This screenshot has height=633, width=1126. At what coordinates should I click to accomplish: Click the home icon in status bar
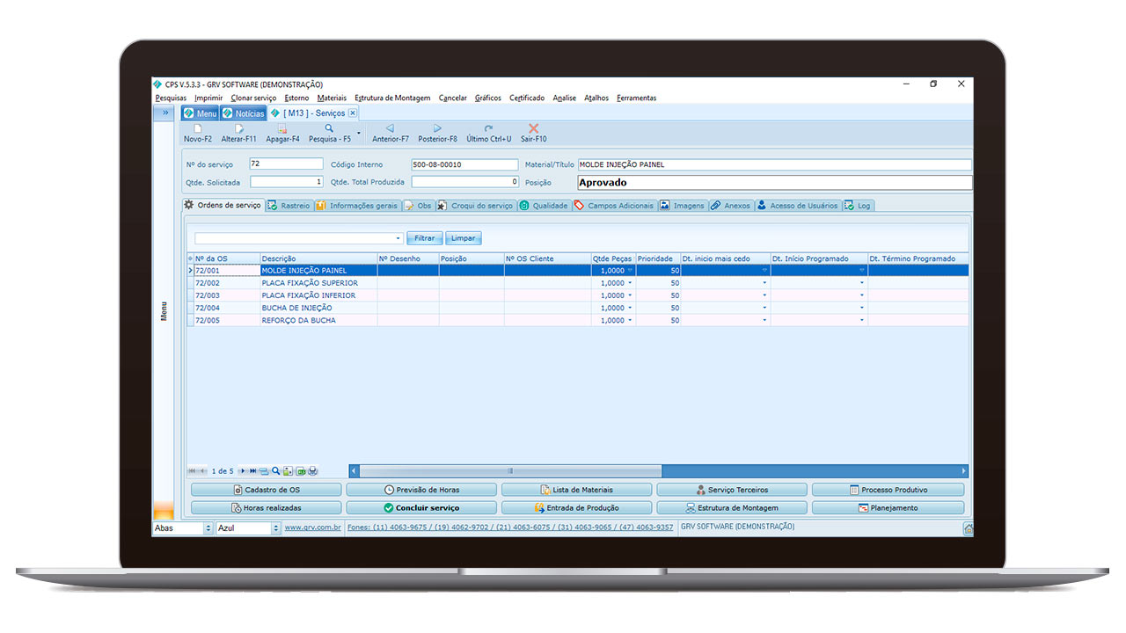(968, 528)
